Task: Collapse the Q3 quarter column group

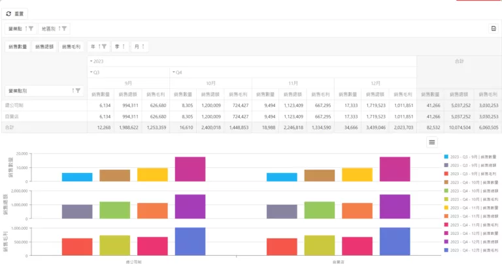Action: point(92,72)
